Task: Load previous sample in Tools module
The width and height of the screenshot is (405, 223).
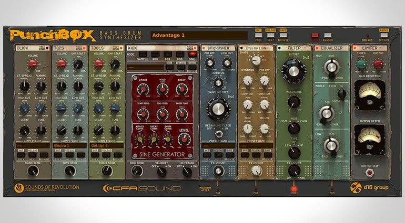Action: (95, 155)
